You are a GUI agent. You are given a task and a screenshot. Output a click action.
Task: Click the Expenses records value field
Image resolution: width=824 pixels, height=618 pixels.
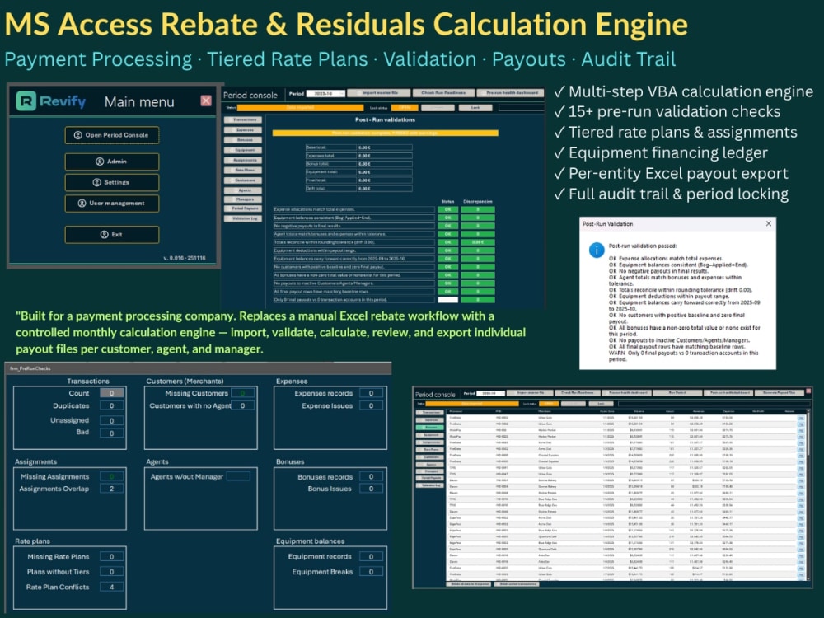tap(371, 393)
